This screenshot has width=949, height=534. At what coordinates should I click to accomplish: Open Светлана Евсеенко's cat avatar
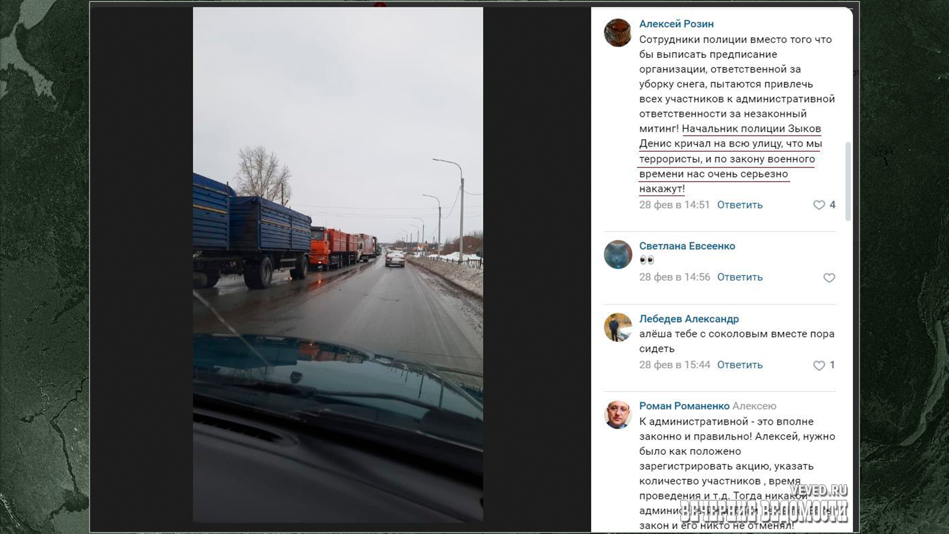click(x=618, y=254)
